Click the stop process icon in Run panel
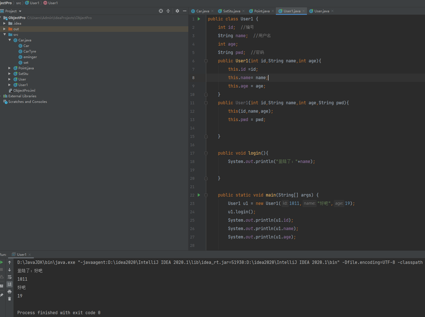Viewport: 425px width, 317px height. [x=1, y=269]
